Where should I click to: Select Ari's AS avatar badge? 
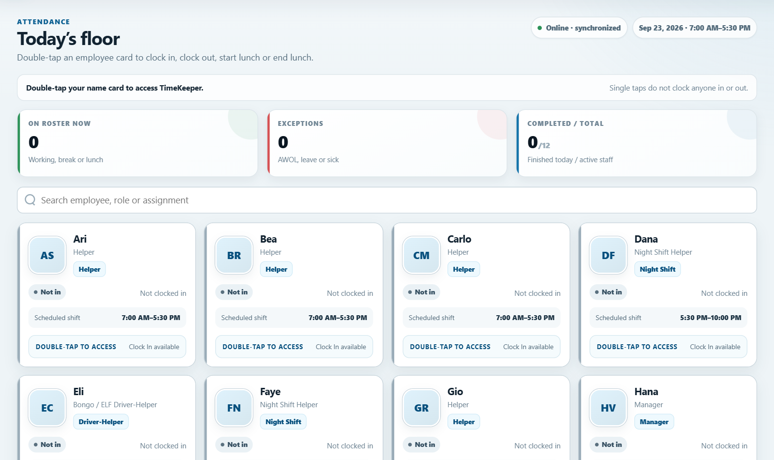pos(47,255)
